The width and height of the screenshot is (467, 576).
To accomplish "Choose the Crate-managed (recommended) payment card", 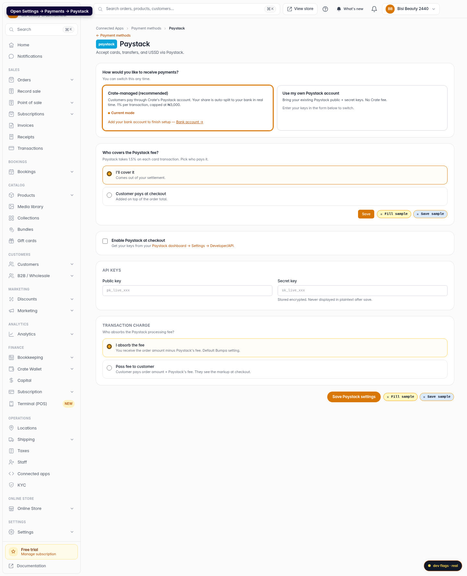I will [x=188, y=108].
